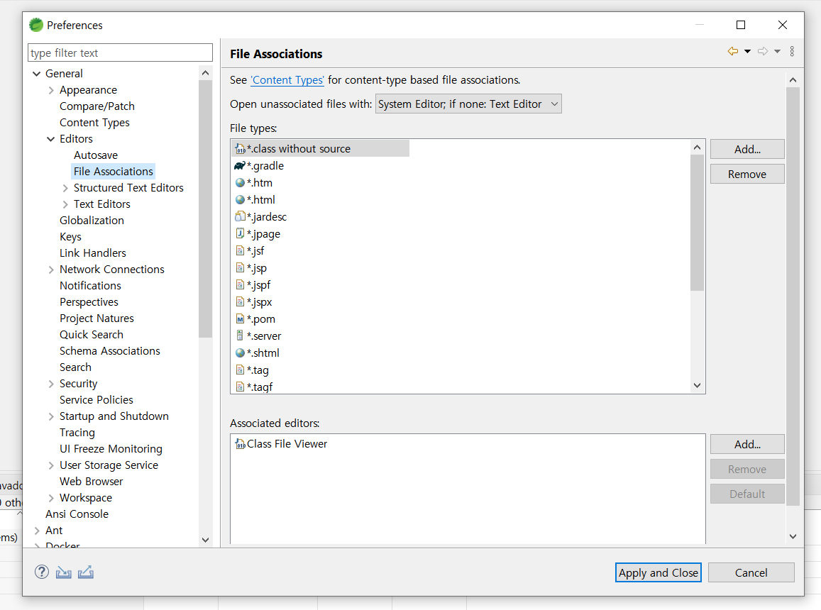Click the Import preferences icon
Viewport: 821px width, 610px height.
point(64,572)
